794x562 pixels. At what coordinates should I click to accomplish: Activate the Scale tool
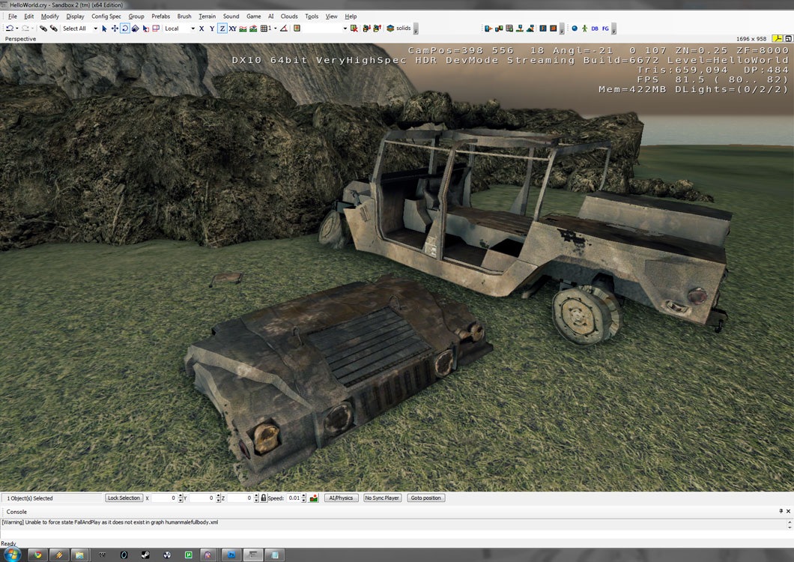point(135,28)
